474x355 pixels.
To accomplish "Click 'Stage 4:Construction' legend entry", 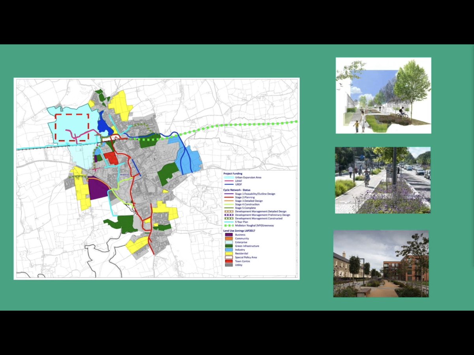I will [x=247, y=204].
